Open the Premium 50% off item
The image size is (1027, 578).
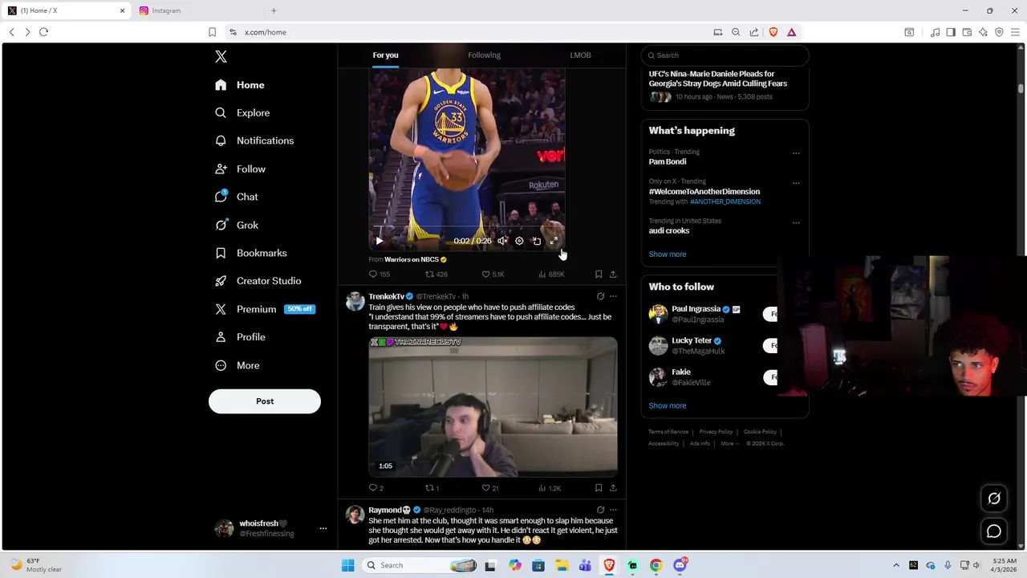tap(265, 309)
